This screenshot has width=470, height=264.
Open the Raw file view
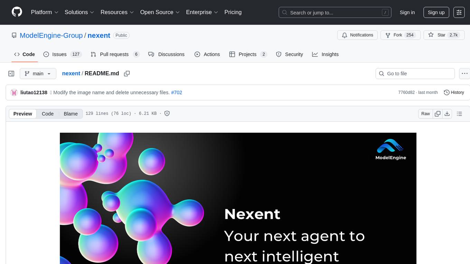(x=425, y=114)
